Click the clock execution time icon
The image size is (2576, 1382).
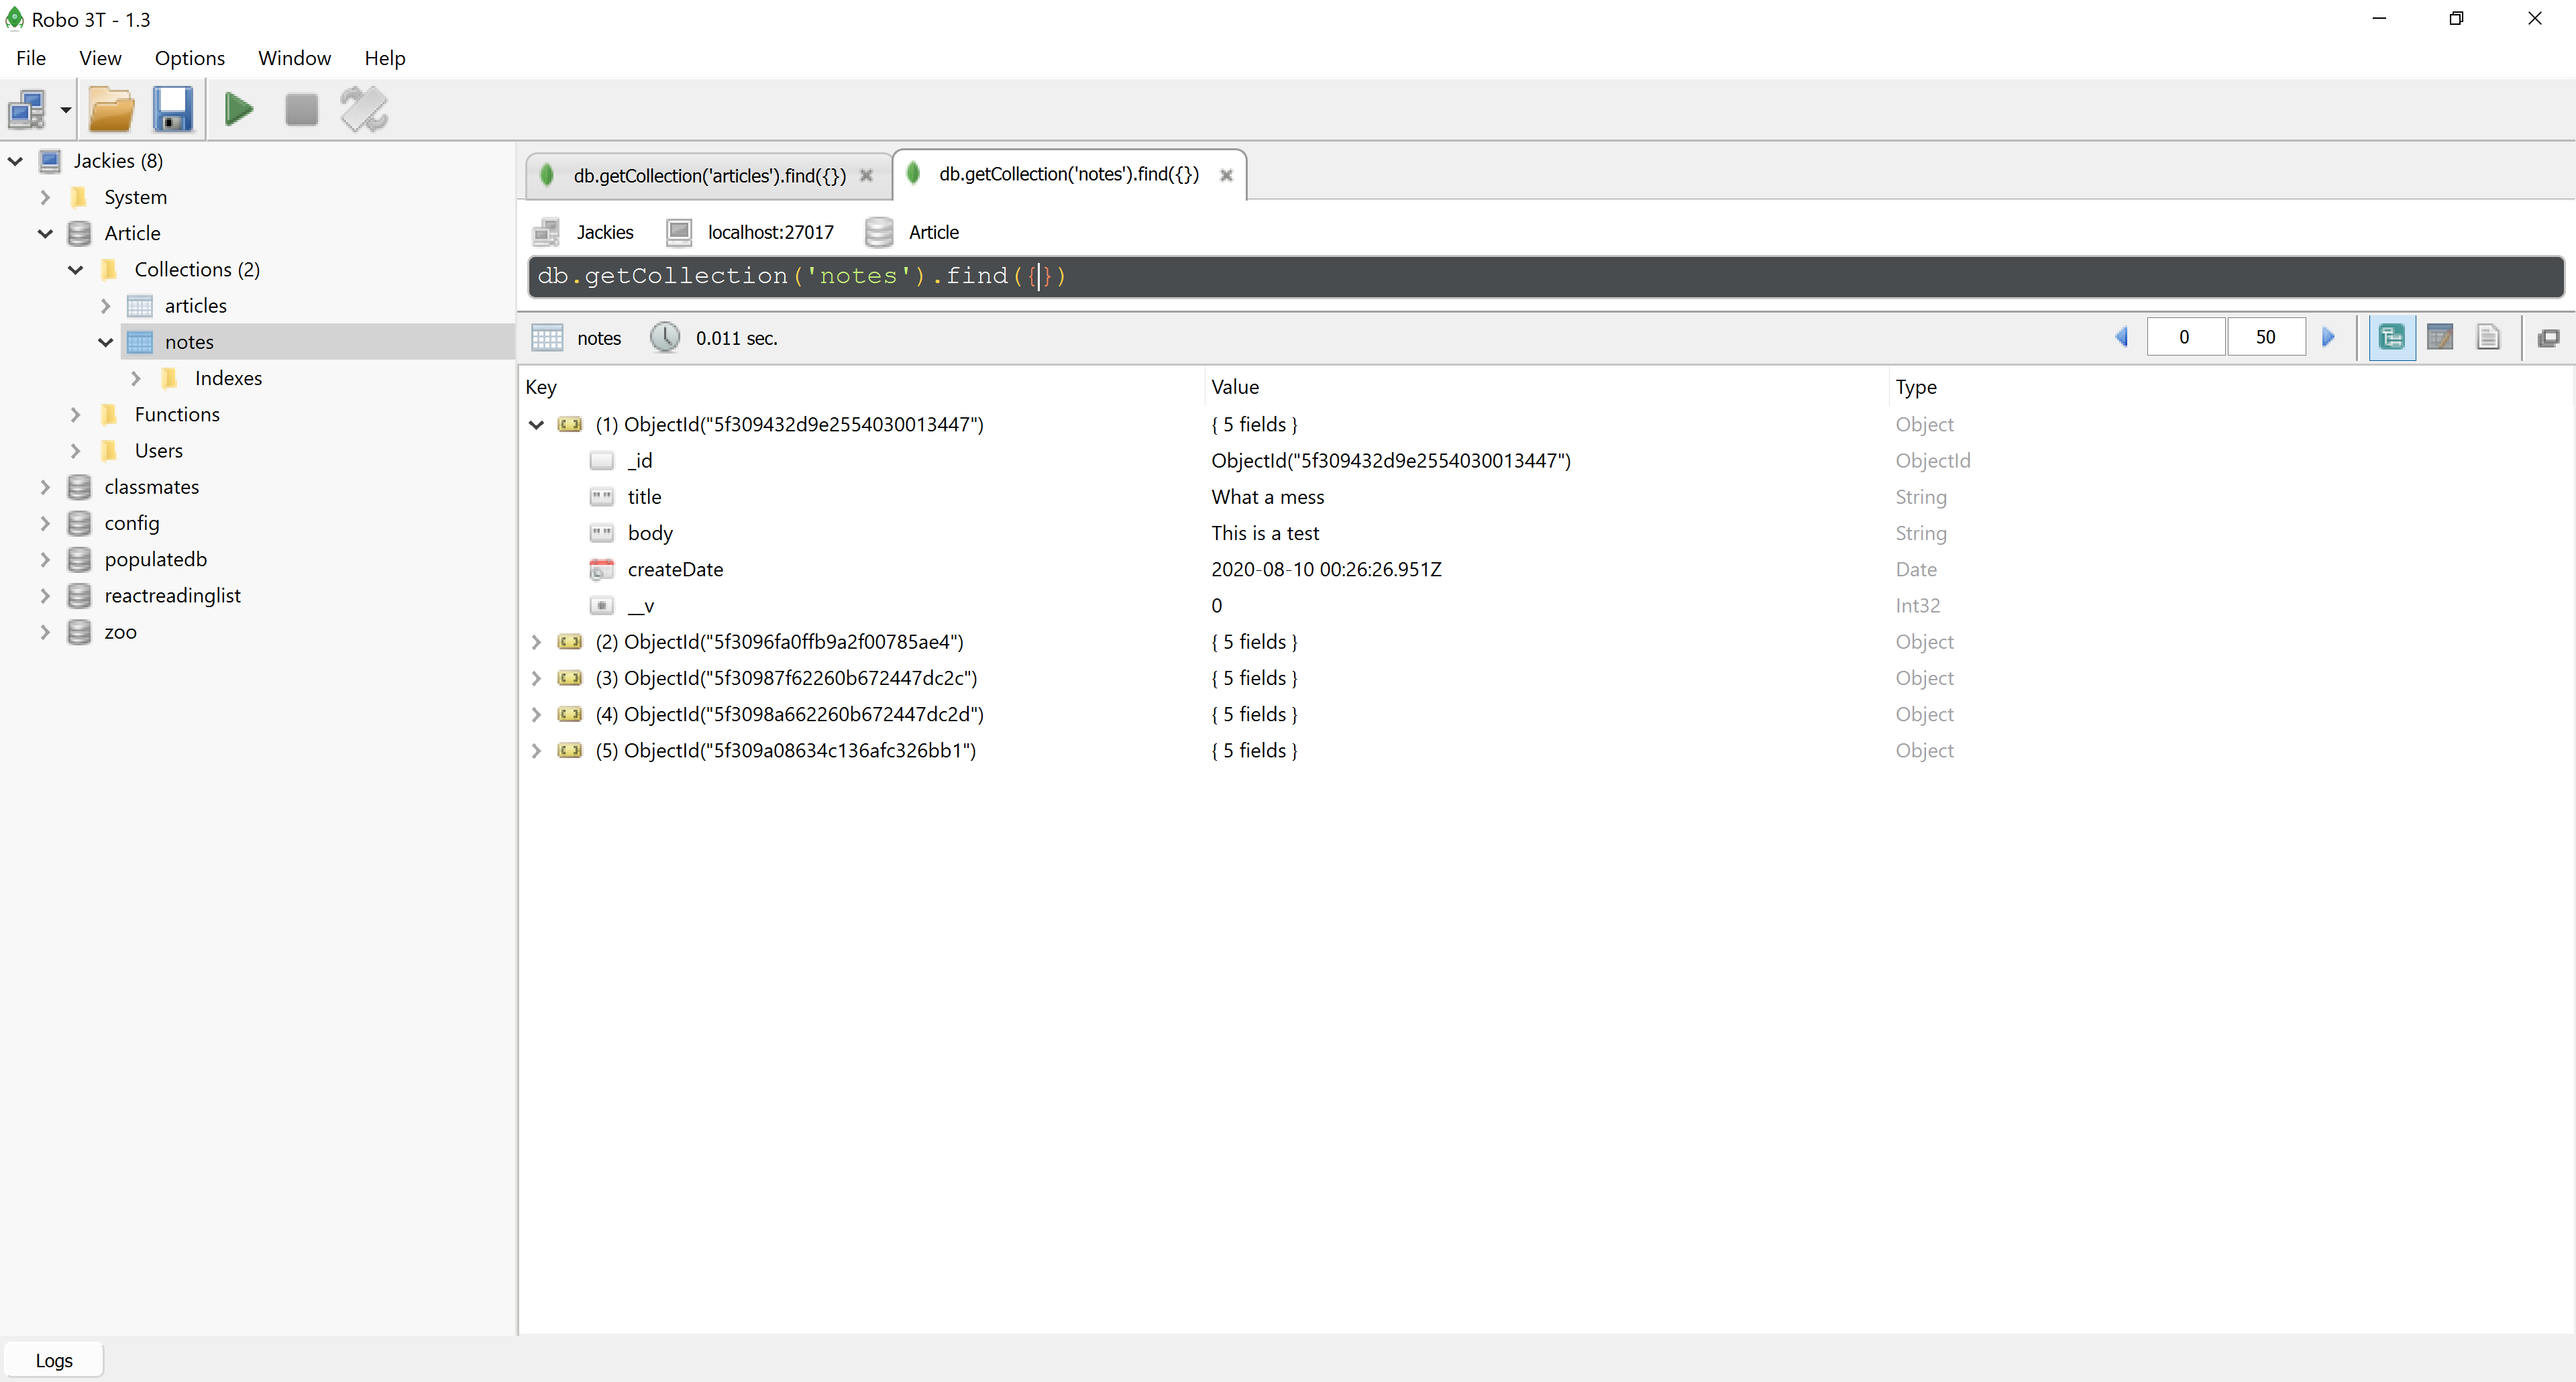click(x=665, y=338)
